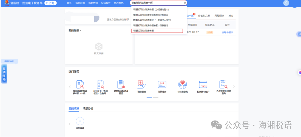Open 居民企业（查账征收）企业所得税 service icon
The height and width of the screenshot is (137, 301).
pos(100,85)
